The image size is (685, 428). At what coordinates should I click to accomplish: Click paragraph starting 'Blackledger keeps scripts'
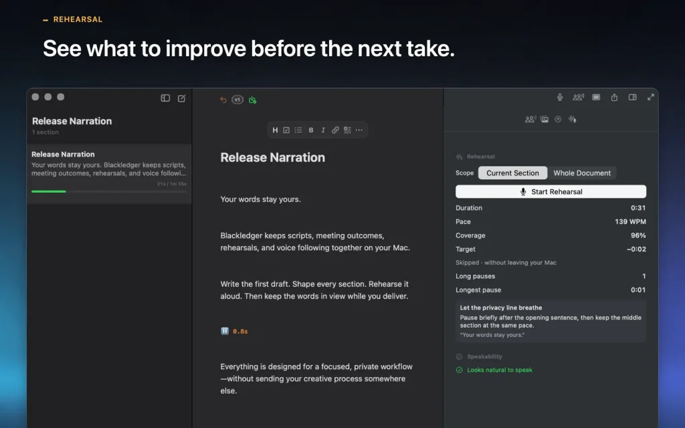[315, 241]
